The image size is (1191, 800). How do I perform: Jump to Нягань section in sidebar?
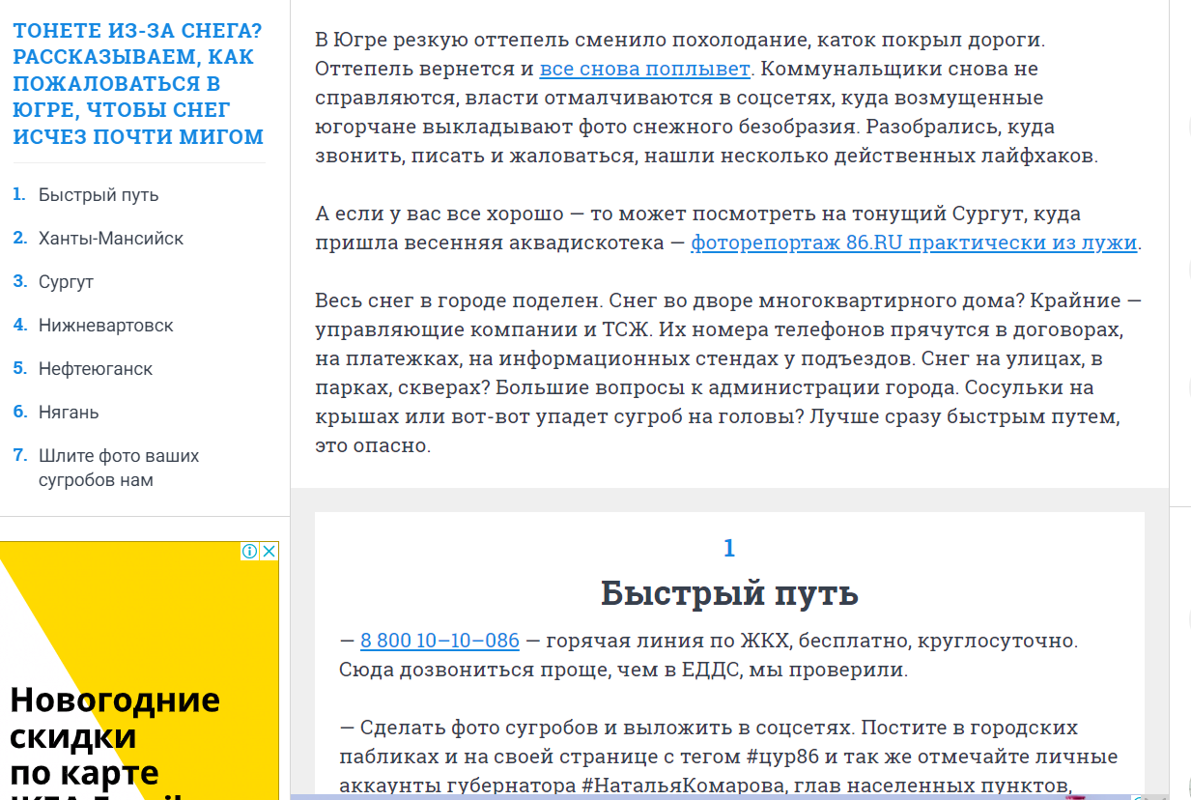69,413
